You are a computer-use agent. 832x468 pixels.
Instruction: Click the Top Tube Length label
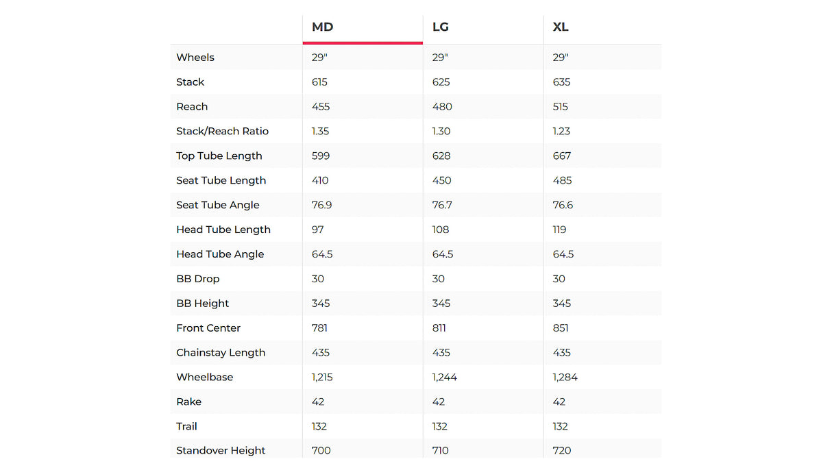[219, 156]
